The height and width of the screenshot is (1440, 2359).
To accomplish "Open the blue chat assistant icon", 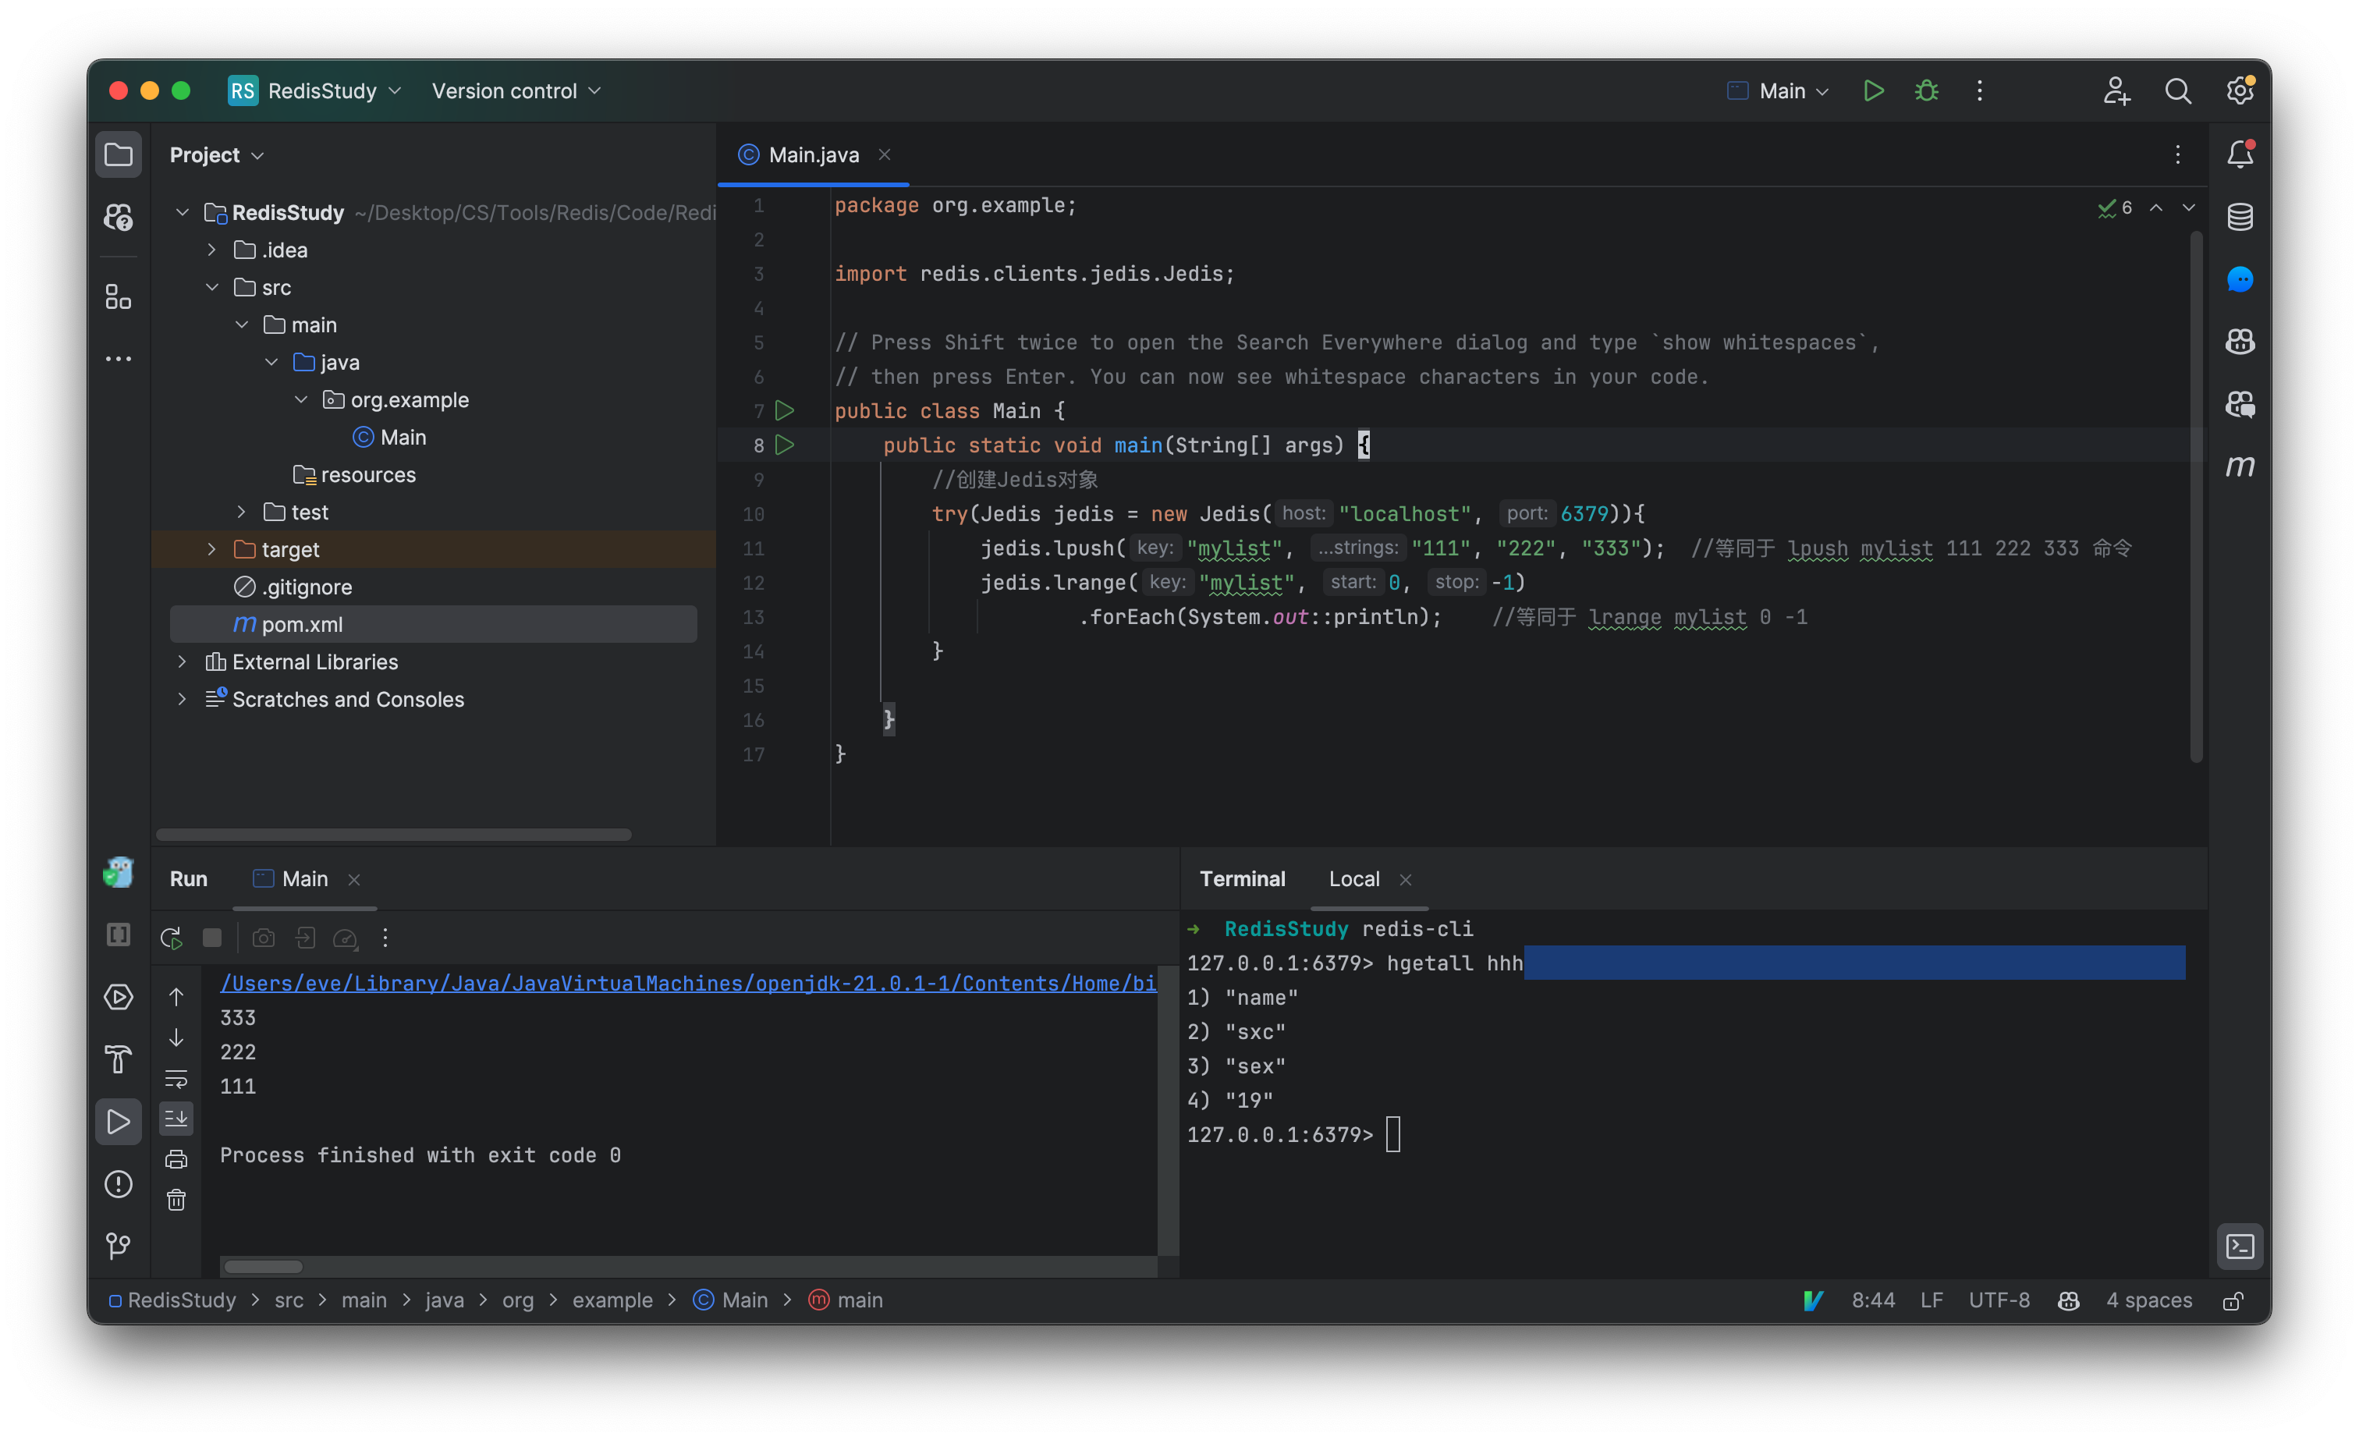I will (2240, 279).
